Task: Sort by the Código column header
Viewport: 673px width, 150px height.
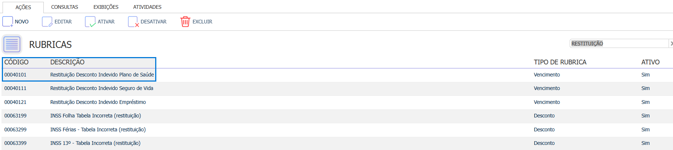Action: [x=17, y=62]
